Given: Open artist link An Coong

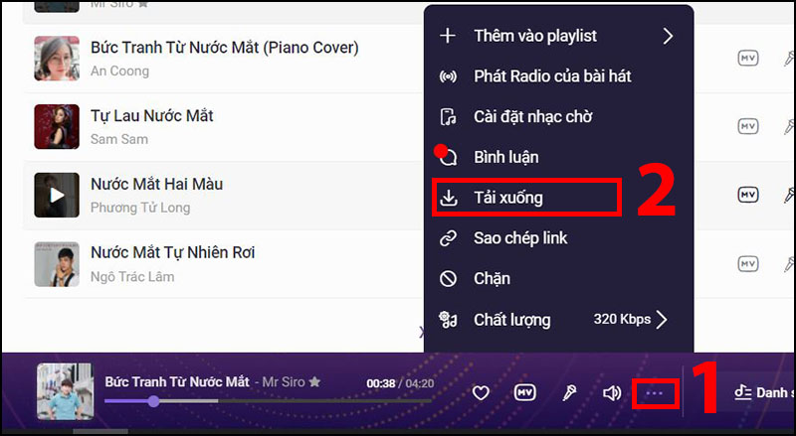Looking at the screenshot, I should coord(119,71).
